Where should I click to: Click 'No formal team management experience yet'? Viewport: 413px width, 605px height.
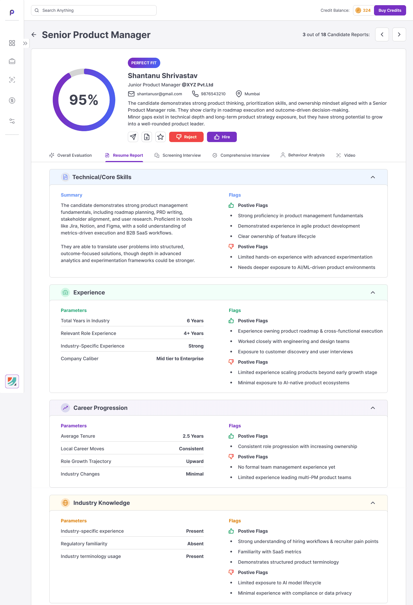[x=287, y=467]
